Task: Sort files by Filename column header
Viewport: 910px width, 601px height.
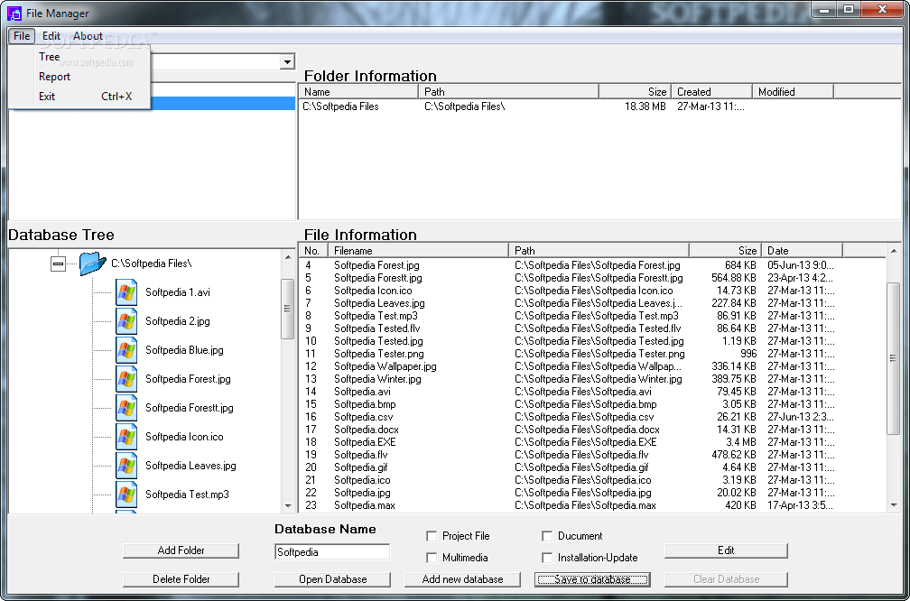Action: pyautogui.click(x=419, y=251)
